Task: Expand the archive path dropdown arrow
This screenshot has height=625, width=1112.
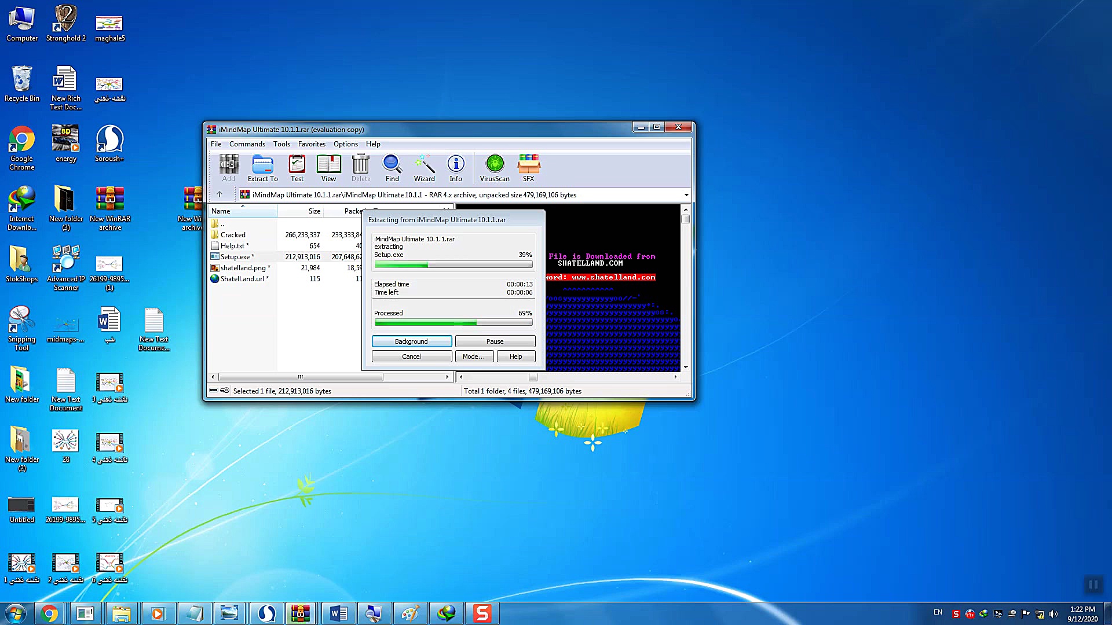Action: pyautogui.click(x=686, y=195)
